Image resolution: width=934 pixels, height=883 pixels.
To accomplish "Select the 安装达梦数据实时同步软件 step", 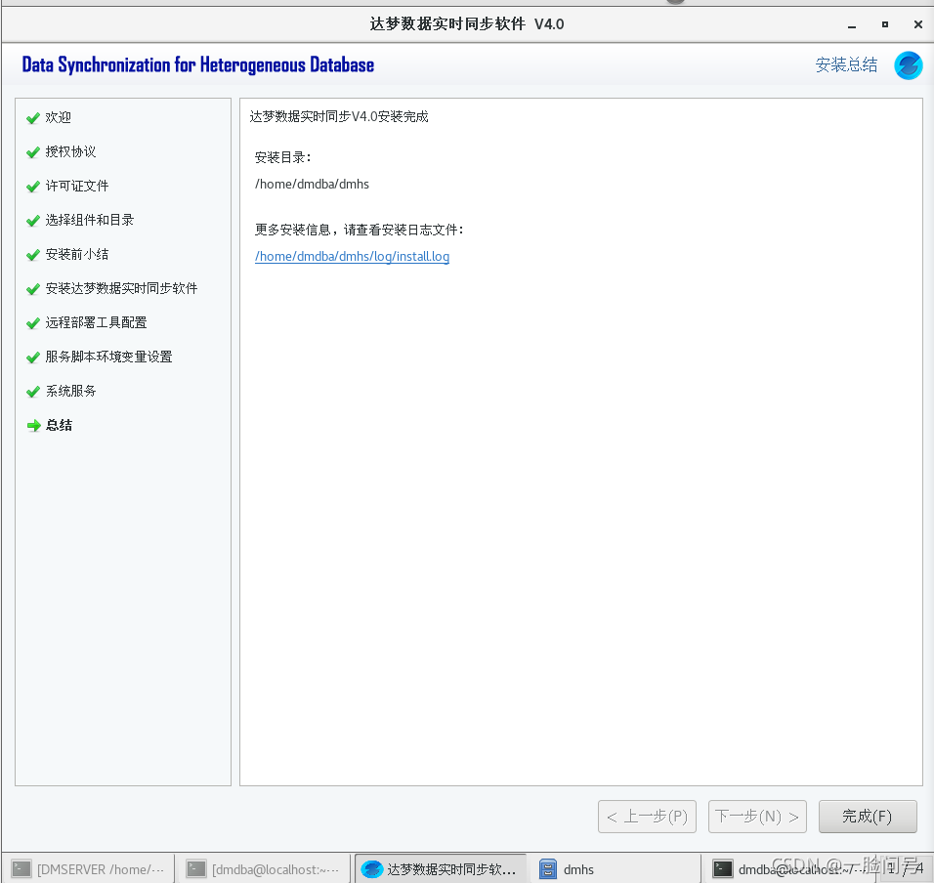I will click(x=121, y=288).
